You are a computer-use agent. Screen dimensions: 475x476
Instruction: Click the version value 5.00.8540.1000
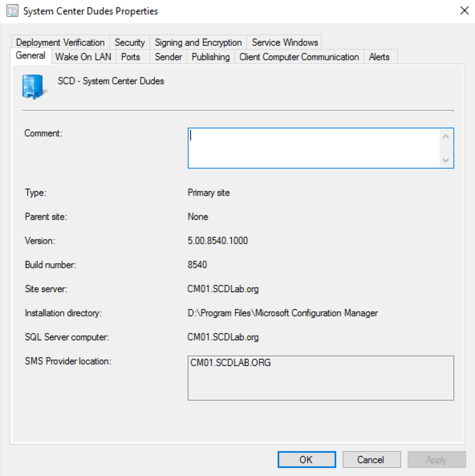(217, 241)
